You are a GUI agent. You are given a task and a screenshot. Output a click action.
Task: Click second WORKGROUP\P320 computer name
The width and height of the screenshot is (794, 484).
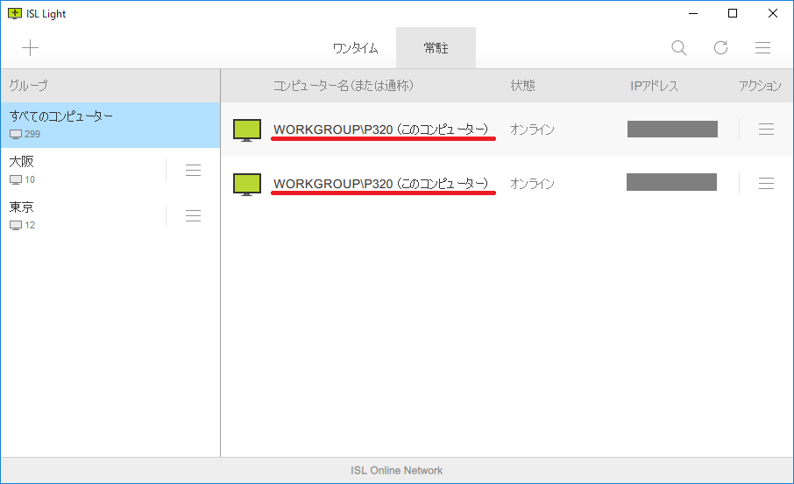(380, 184)
